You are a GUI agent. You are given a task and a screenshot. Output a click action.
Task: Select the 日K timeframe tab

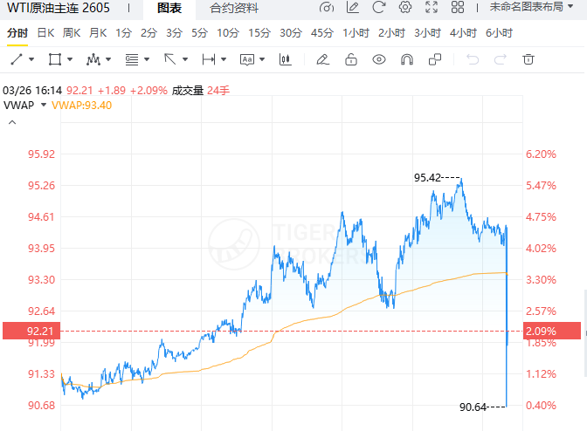(x=44, y=33)
